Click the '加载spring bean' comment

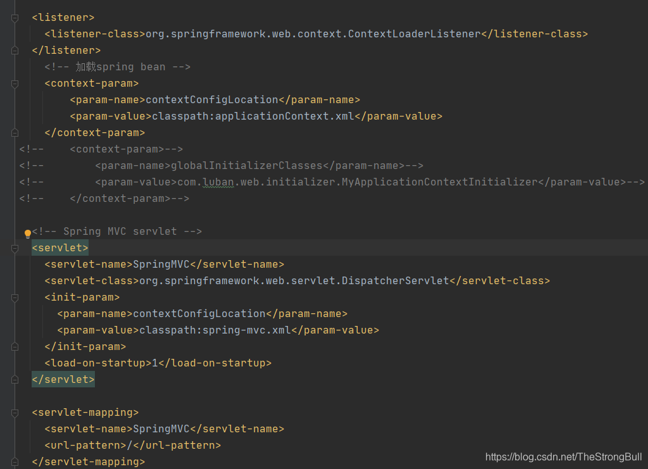pyautogui.click(x=117, y=67)
